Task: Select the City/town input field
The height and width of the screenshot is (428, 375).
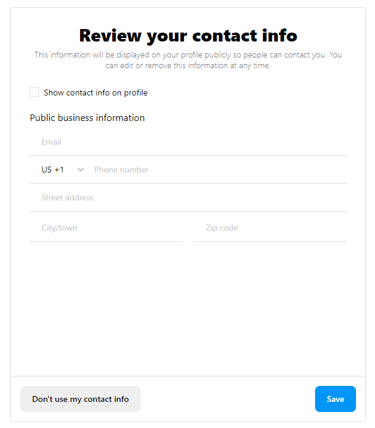Action: pyautogui.click(x=106, y=228)
